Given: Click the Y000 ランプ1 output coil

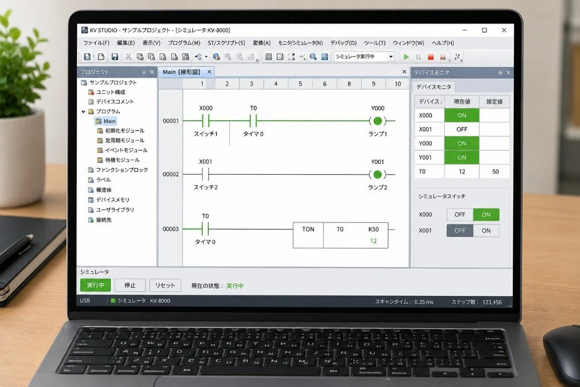Looking at the screenshot, I should (378, 121).
